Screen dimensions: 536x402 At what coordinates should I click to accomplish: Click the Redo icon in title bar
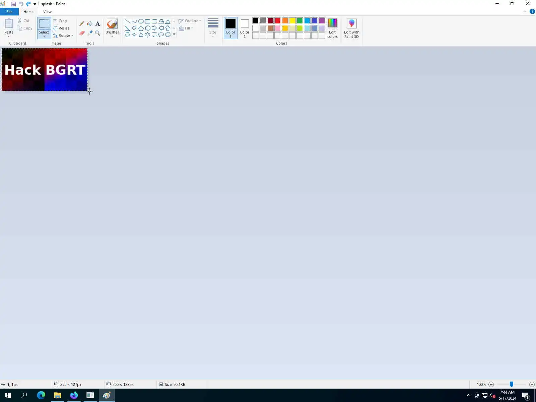tap(28, 4)
